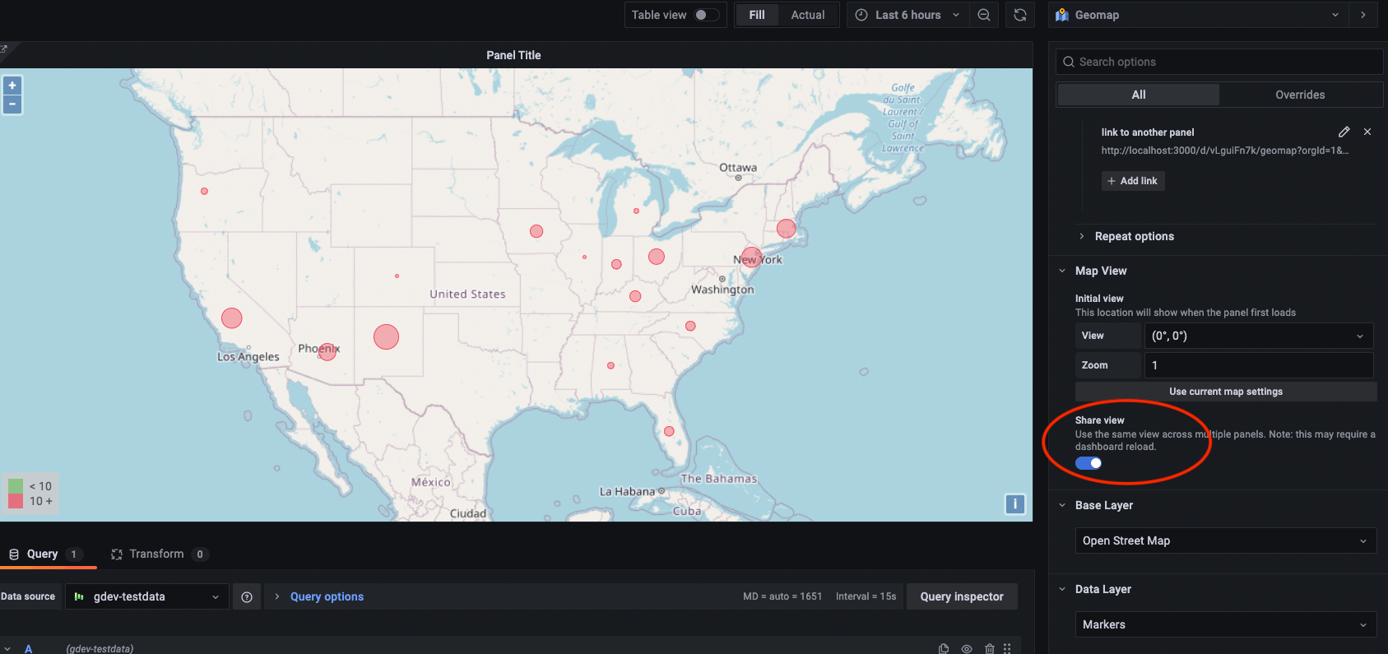Click the map zoom in plus button

coord(12,86)
